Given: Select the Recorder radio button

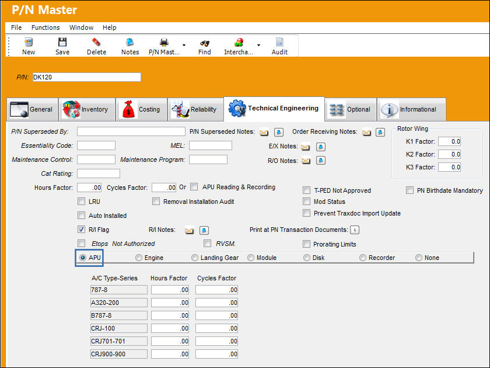Looking at the screenshot, I should pos(362,258).
